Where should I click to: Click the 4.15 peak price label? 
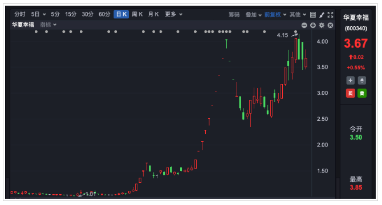coord(282,35)
